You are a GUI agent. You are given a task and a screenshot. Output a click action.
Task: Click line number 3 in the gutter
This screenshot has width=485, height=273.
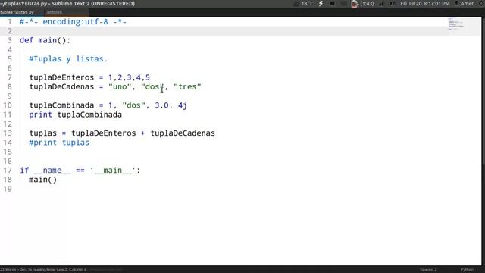10,40
